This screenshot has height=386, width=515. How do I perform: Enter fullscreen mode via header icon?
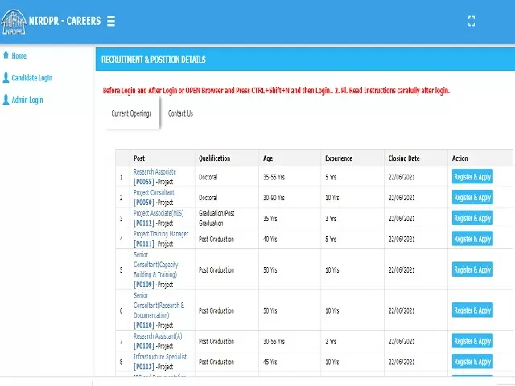[x=472, y=22]
